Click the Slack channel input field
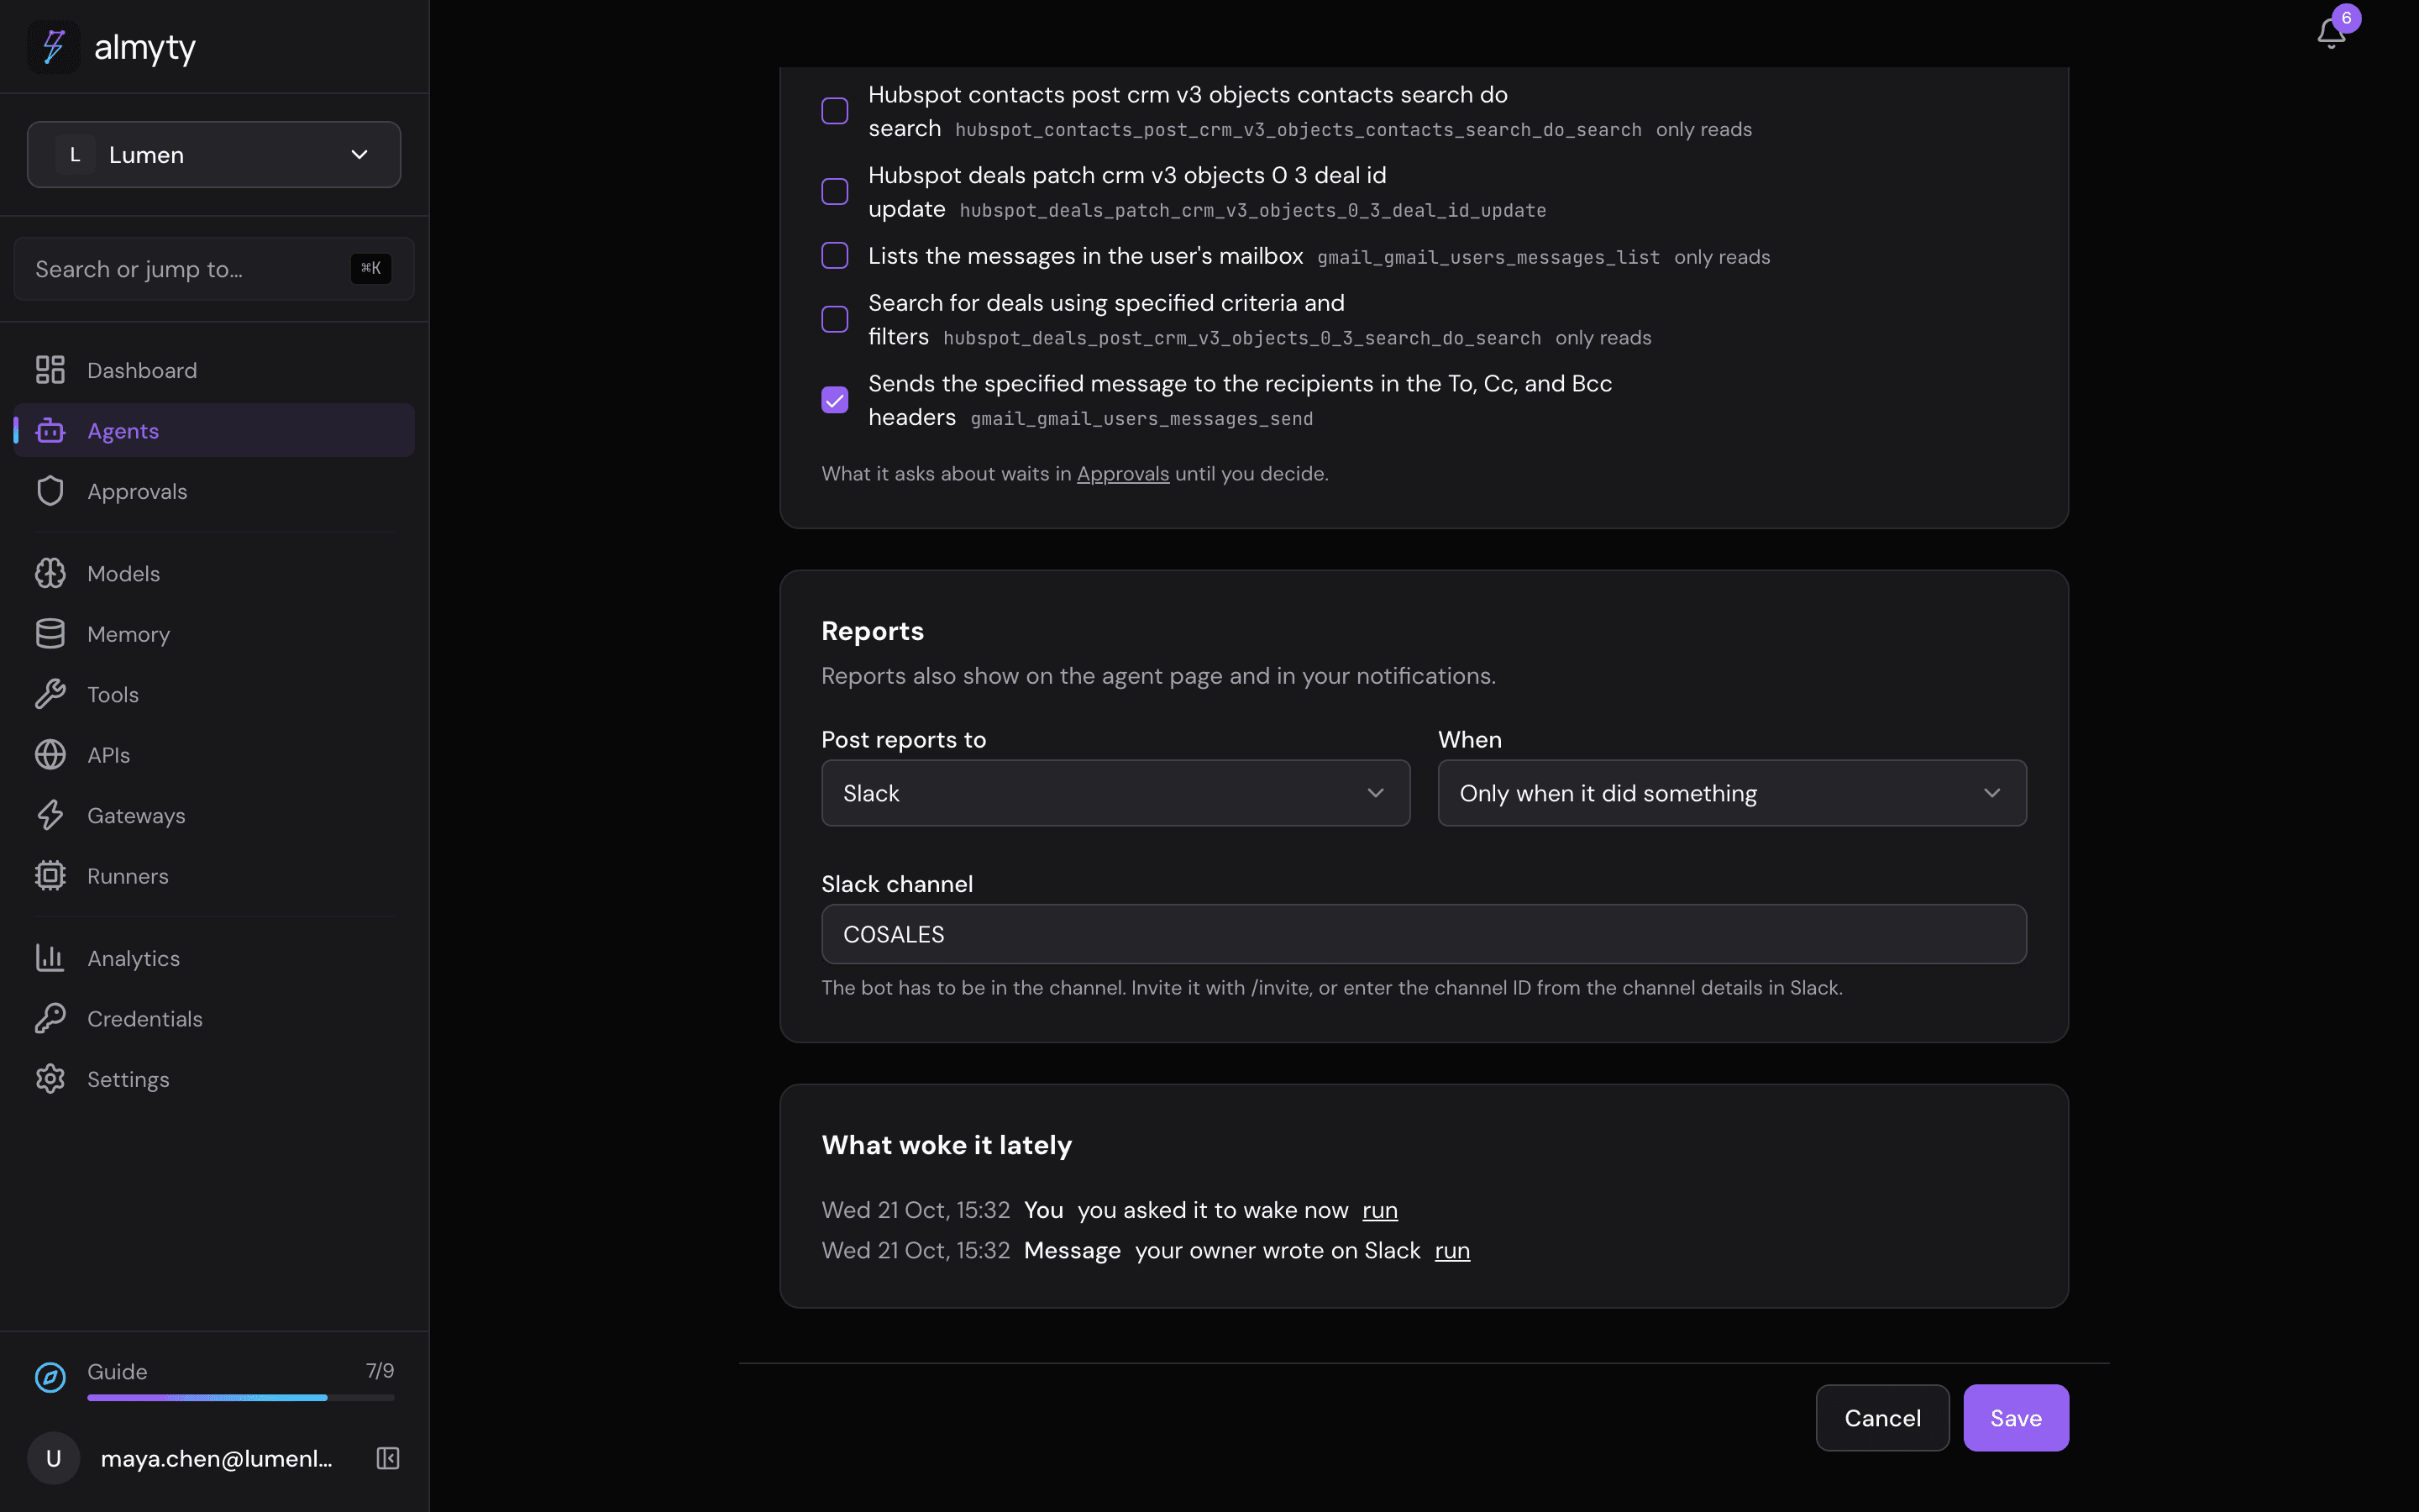Viewport: 2419px width, 1512px height. (1424, 934)
